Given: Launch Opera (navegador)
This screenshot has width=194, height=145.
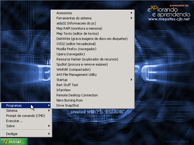Looking at the screenshot, I should coord(92,54).
